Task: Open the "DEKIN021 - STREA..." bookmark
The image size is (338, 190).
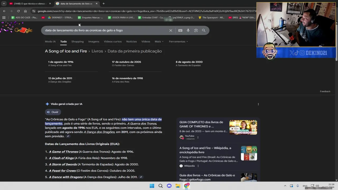Action: click(60, 17)
